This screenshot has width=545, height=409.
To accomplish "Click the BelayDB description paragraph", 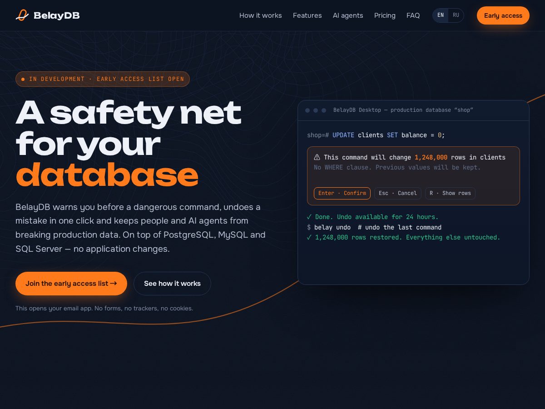I will [140, 228].
